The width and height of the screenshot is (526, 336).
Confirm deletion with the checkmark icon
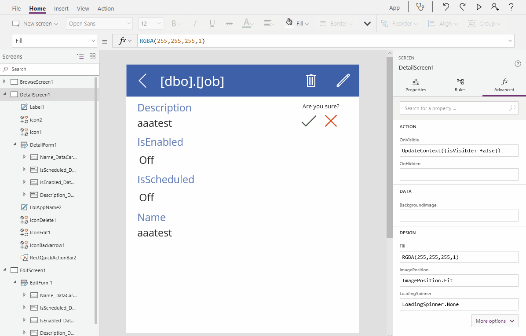pos(308,121)
